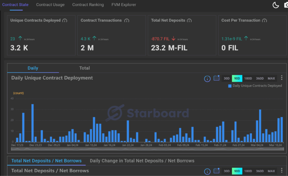Click info icon on Total Net Deposits chart

(x=207, y=171)
